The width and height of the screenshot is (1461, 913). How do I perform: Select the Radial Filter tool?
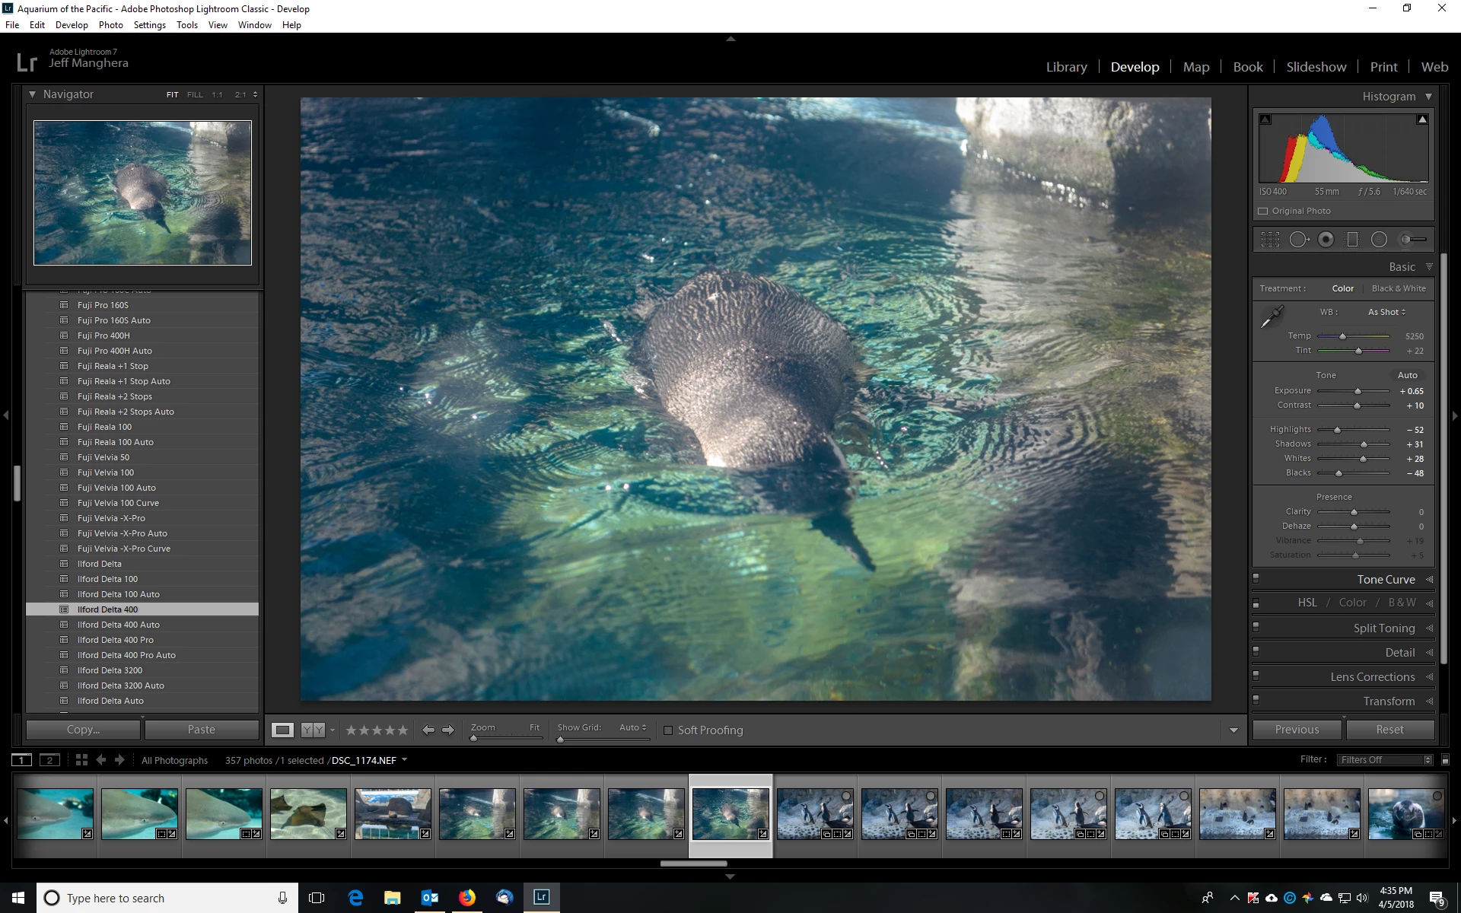point(1379,240)
